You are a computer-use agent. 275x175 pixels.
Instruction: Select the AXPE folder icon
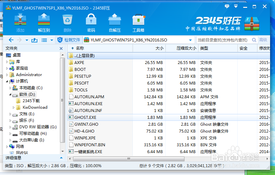(x=71, y=63)
